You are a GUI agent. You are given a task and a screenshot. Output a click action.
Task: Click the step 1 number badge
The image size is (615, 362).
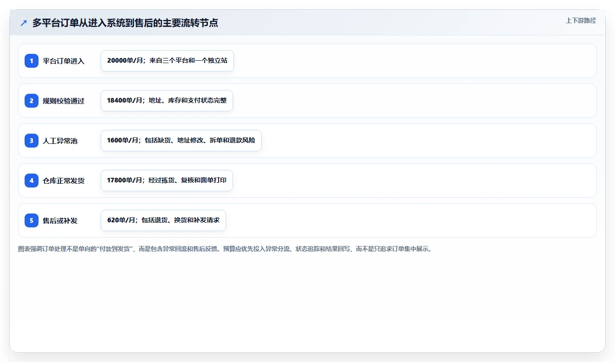[x=32, y=61]
